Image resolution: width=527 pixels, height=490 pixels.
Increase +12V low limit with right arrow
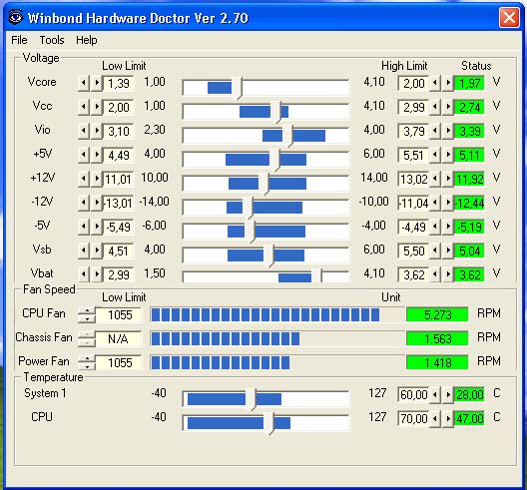point(97,178)
